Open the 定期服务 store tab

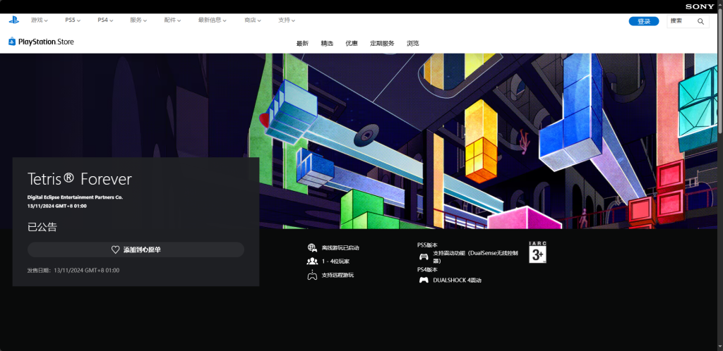pyautogui.click(x=382, y=43)
